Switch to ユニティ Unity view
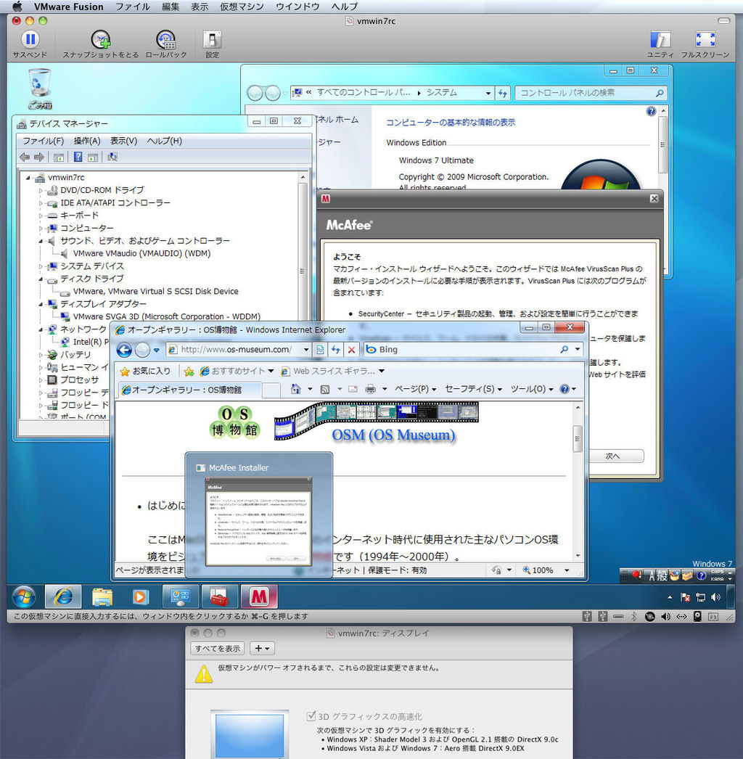 point(660,40)
